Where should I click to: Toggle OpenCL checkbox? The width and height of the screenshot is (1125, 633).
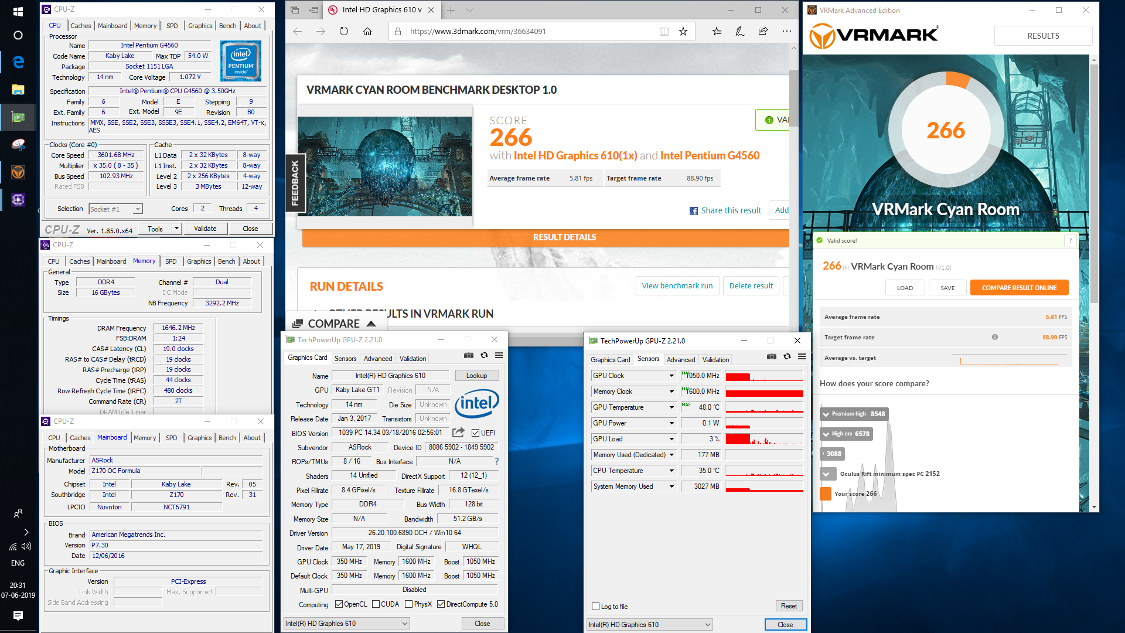point(339,604)
